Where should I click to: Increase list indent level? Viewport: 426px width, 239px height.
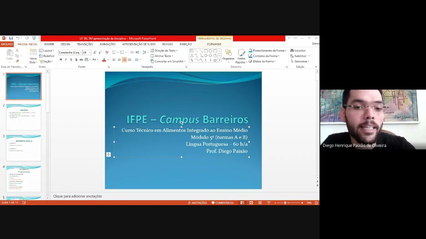point(137,52)
